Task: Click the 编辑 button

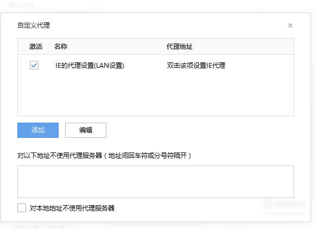Action: [86, 130]
